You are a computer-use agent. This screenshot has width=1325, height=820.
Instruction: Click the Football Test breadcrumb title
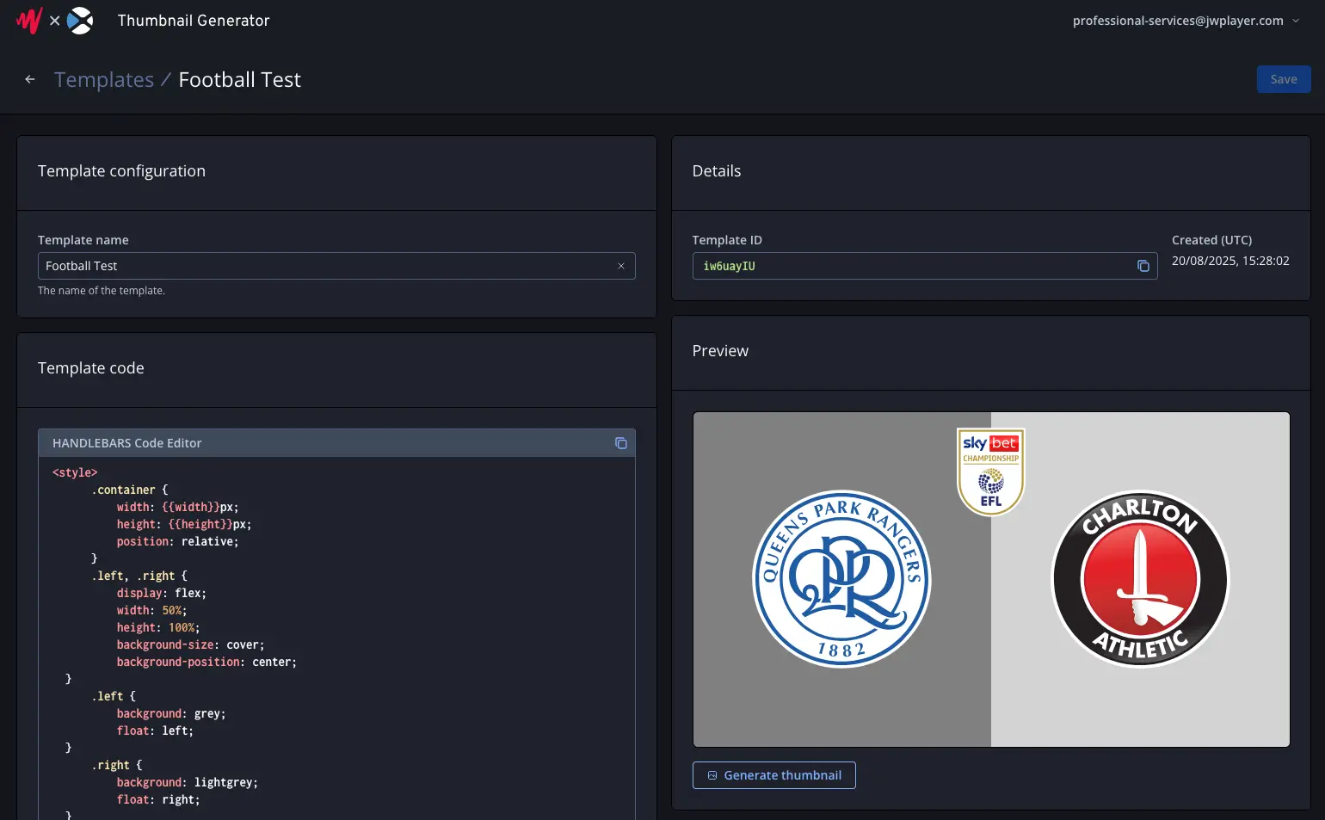240,79
